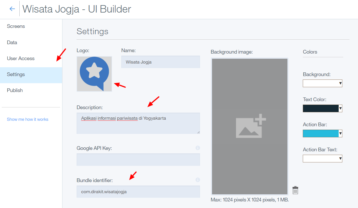The width and height of the screenshot is (358, 208).
Task: Open the Action Bar color dropdown
Action: point(322,133)
